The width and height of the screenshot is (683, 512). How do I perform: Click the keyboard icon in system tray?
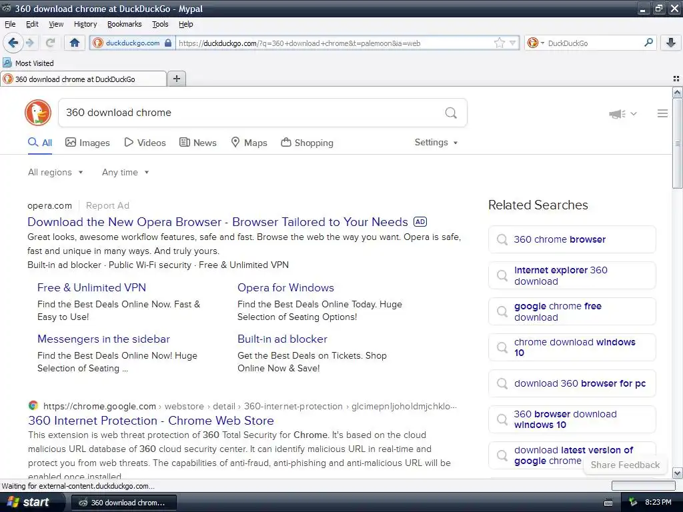tap(608, 503)
